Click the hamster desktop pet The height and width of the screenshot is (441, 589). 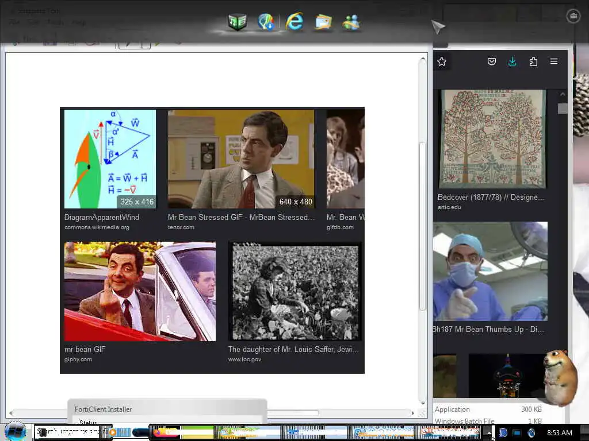coord(559,377)
